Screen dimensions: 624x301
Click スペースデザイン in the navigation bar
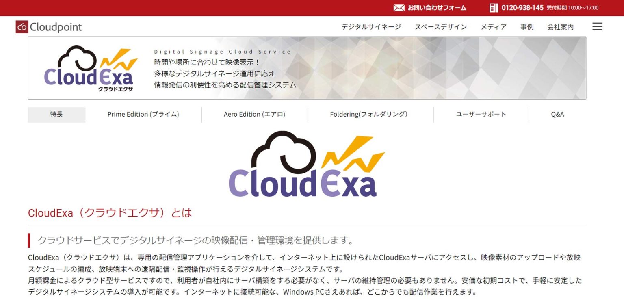point(441,26)
